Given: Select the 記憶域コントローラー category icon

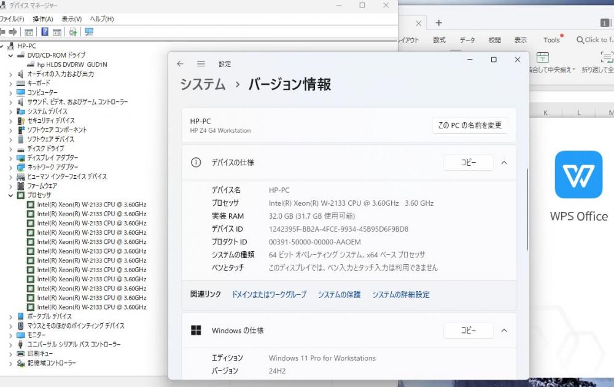Looking at the screenshot, I should (21, 363).
